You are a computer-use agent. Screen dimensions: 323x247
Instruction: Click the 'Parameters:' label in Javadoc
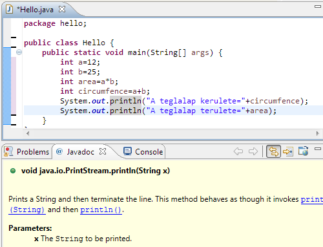pos(30,228)
